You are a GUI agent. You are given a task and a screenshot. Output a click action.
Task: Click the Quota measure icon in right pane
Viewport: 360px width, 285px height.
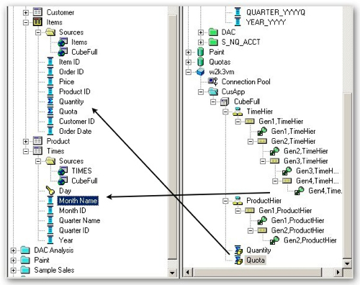[238, 260]
